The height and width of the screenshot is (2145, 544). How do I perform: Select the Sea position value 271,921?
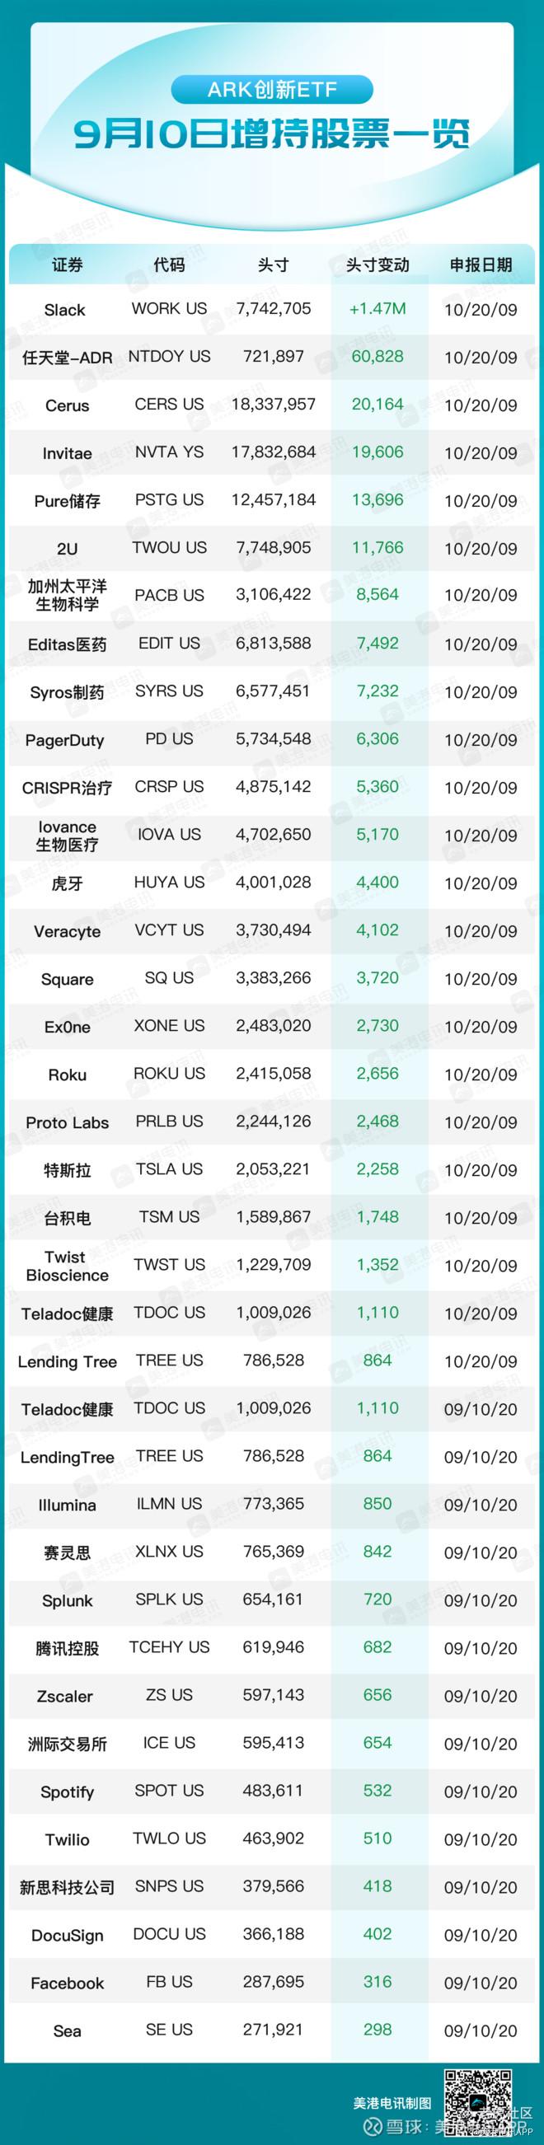point(274,2030)
